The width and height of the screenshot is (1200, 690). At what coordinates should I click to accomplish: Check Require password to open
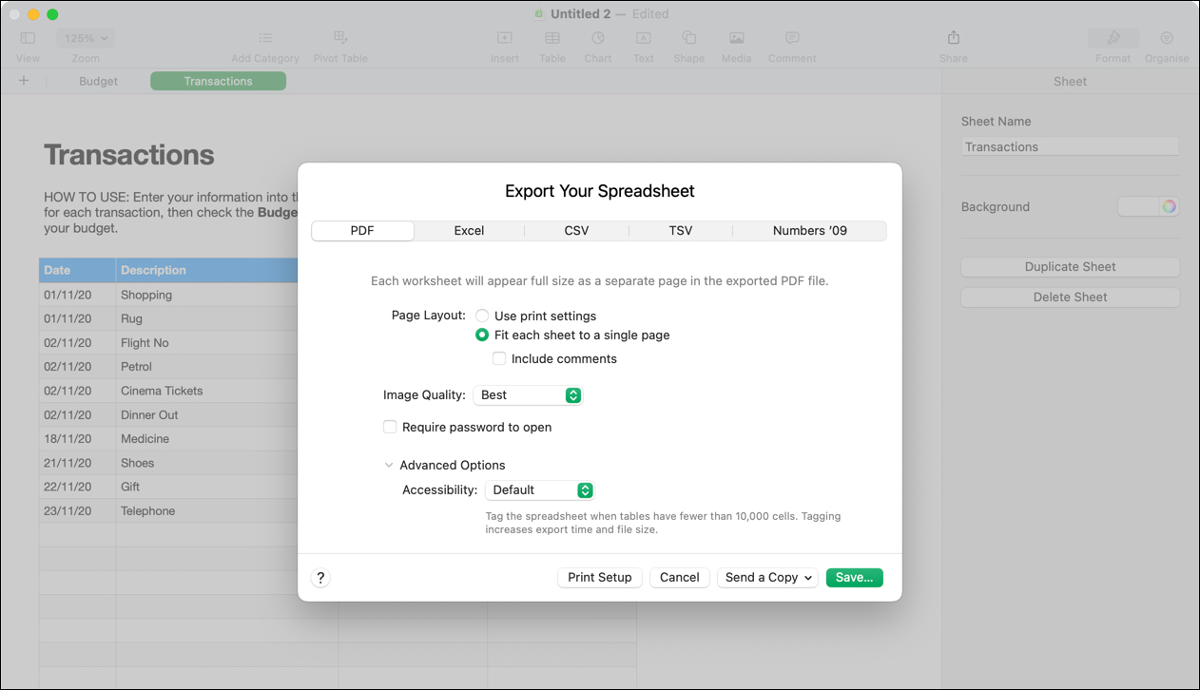pos(390,427)
